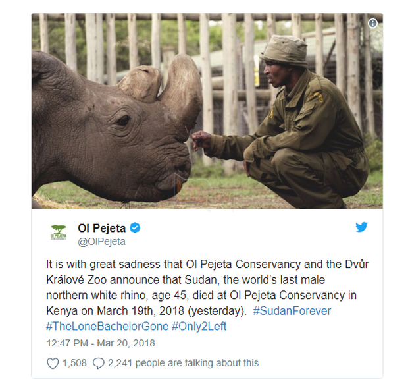This screenshot has height=386, width=408.
Task: Open the Ol Pejeta avatar logo
Action: [58, 233]
